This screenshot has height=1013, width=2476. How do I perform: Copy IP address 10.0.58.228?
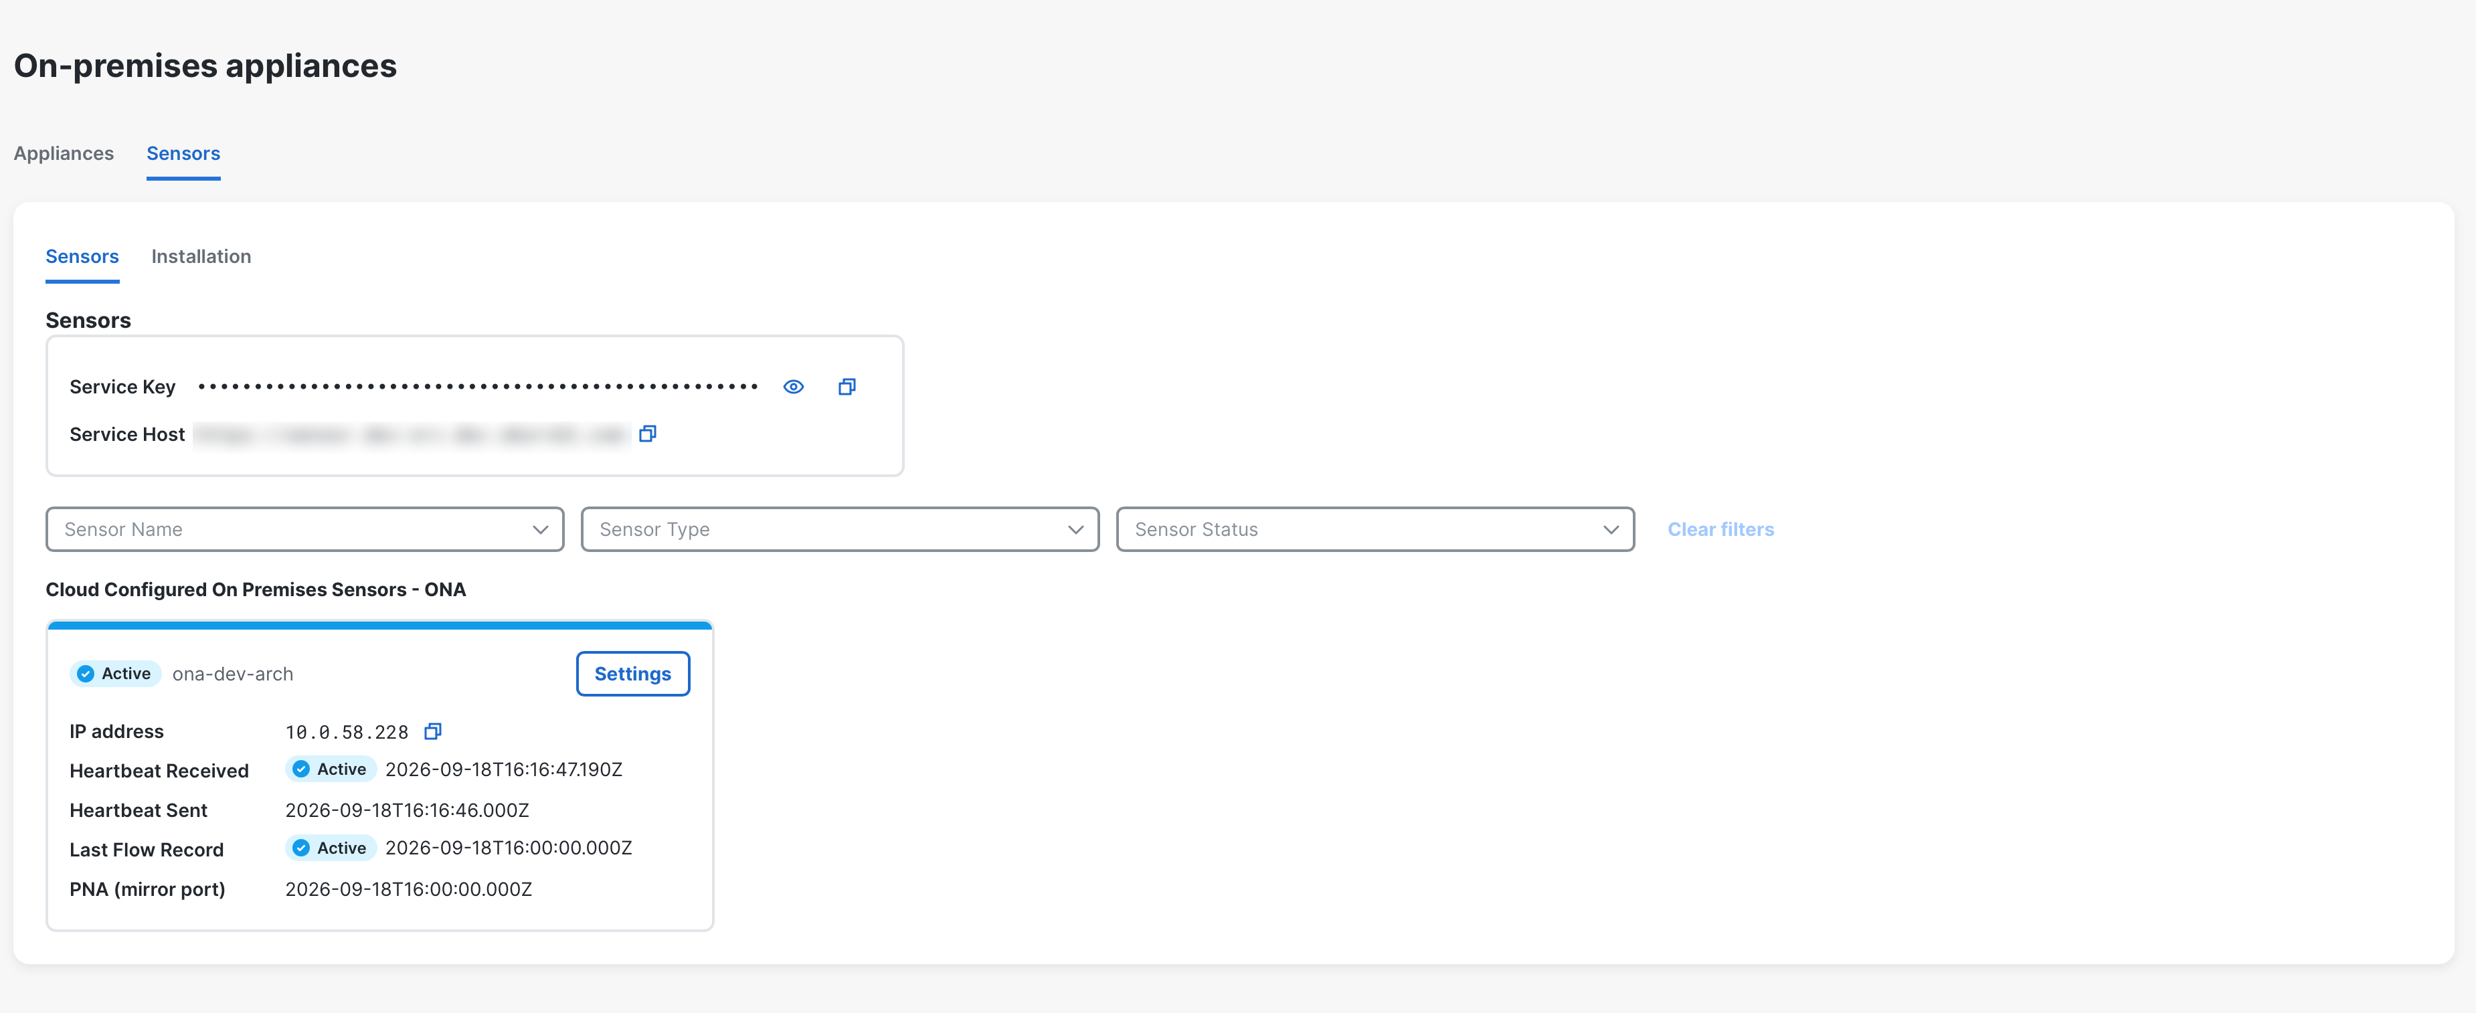pos(432,731)
